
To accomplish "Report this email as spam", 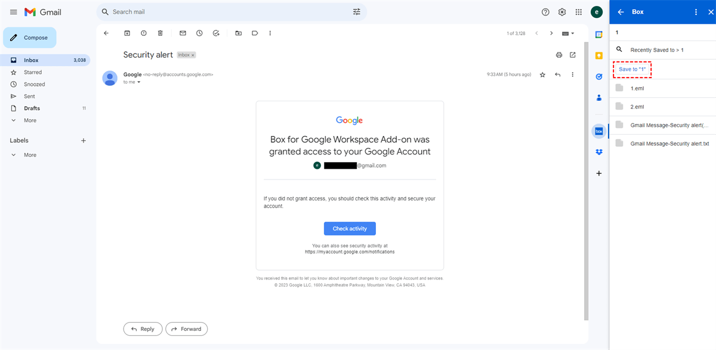I will 143,33.
